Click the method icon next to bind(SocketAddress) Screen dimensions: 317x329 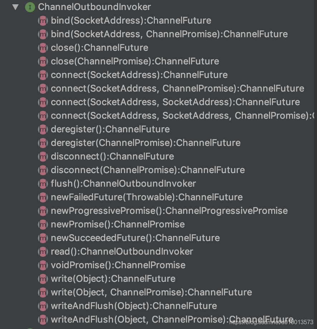[x=43, y=20]
